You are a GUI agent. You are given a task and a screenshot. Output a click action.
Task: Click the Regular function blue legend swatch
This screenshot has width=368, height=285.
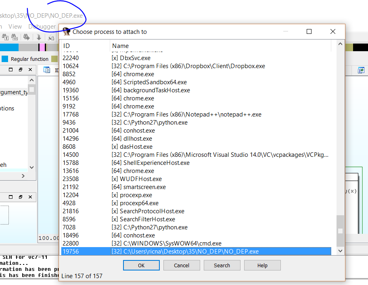click(x=5, y=59)
